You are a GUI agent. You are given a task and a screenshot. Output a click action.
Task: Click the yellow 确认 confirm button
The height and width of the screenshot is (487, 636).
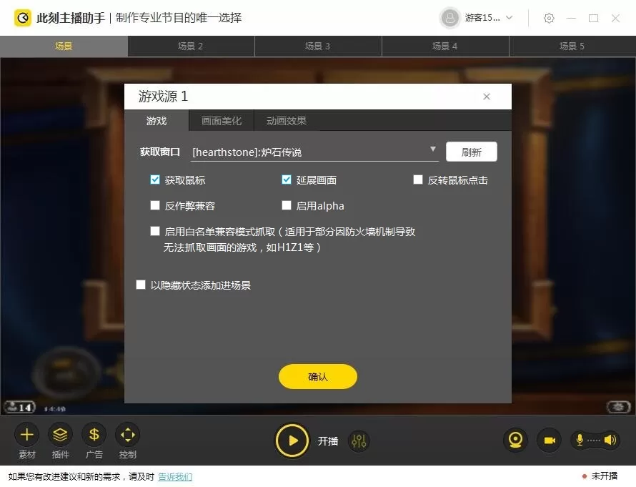tap(318, 377)
